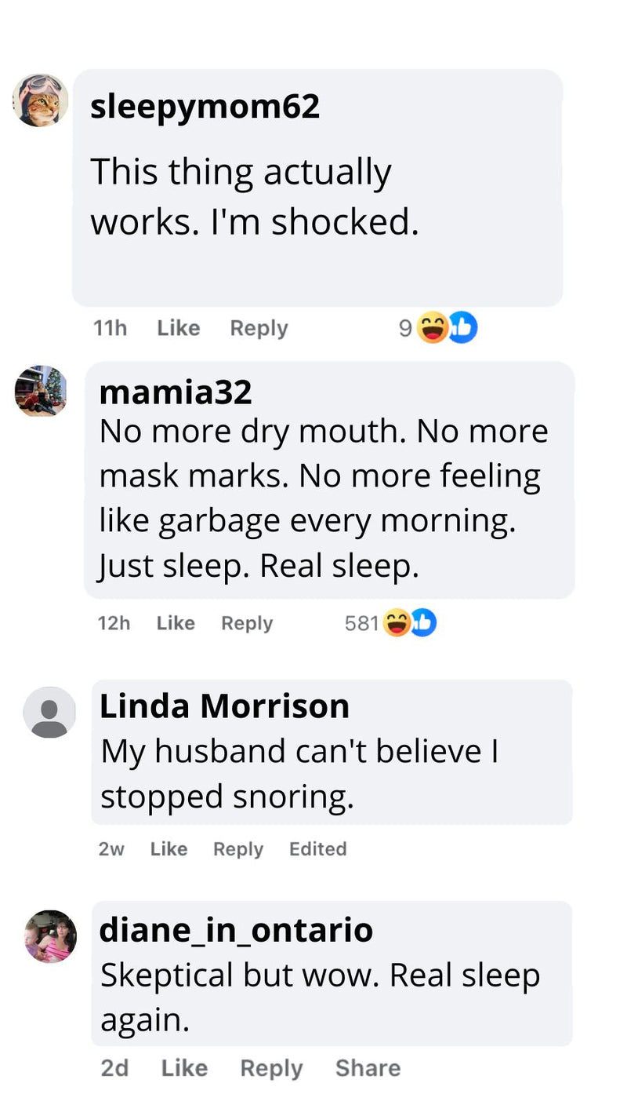
Task: Open mamia32's profile avatar
Action: point(41,390)
